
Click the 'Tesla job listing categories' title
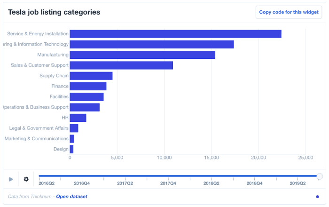pos(54,12)
